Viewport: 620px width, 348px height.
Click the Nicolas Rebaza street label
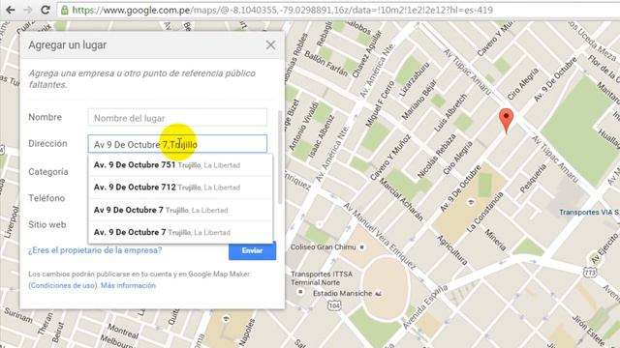tap(437, 156)
